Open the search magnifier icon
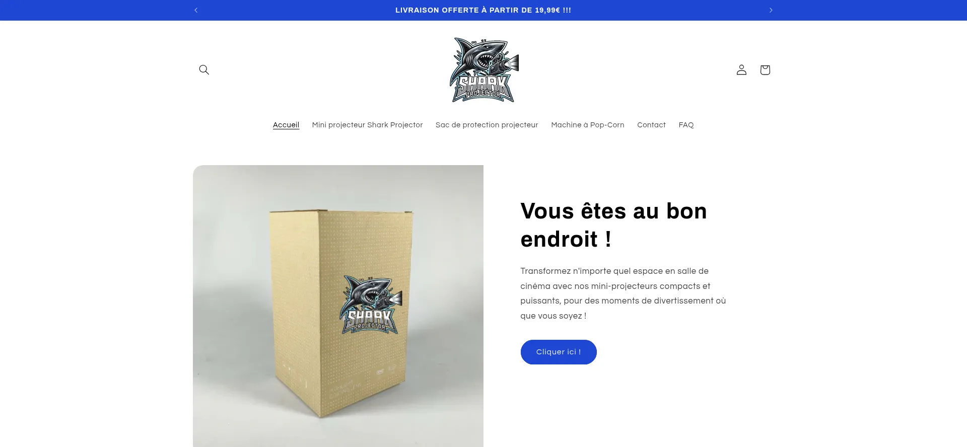Viewport: 967px width, 447px height. click(204, 69)
